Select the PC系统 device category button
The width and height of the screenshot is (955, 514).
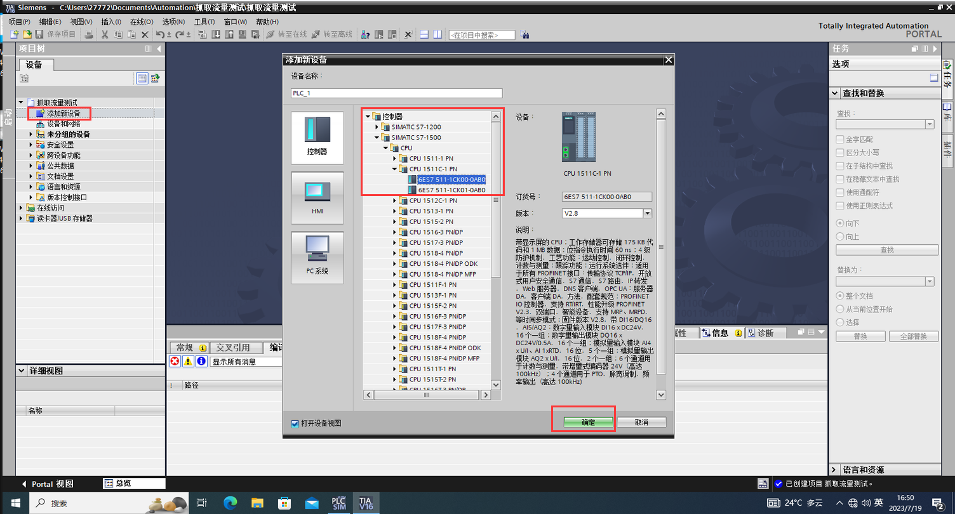pyautogui.click(x=317, y=257)
